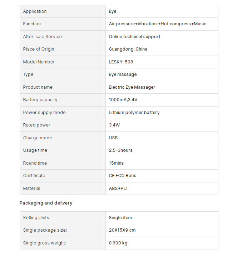
Task: Click the Eye massage type value
Action: point(123,74)
